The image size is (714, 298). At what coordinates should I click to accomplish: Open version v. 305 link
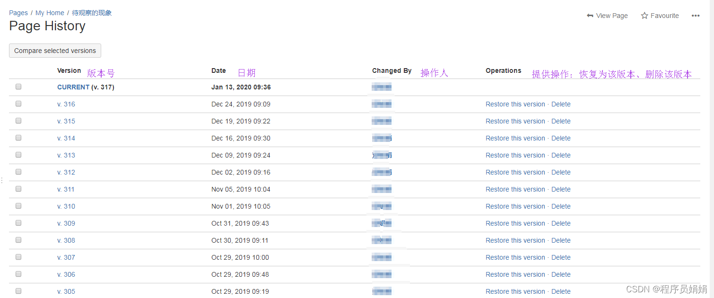[66, 291]
